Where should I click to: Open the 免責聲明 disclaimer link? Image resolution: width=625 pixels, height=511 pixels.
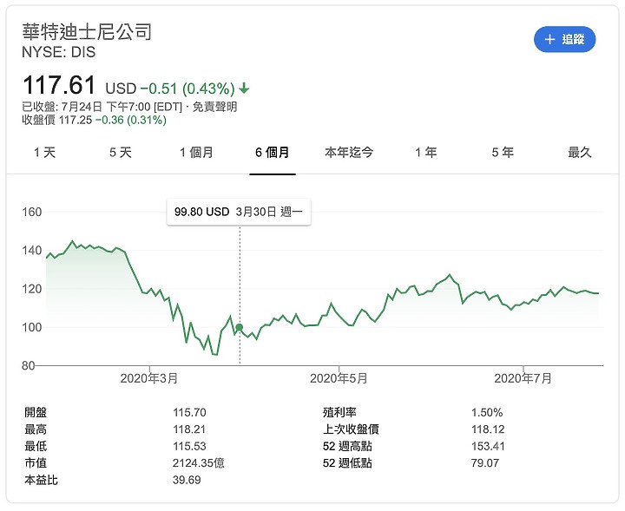(x=215, y=107)
